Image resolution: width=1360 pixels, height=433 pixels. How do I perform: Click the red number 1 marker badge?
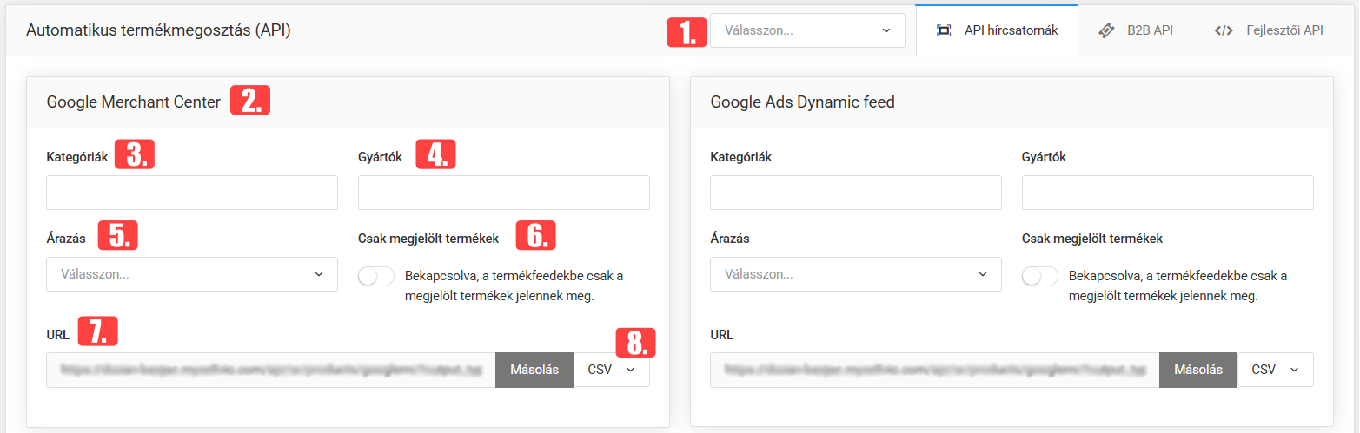point(687,31)
